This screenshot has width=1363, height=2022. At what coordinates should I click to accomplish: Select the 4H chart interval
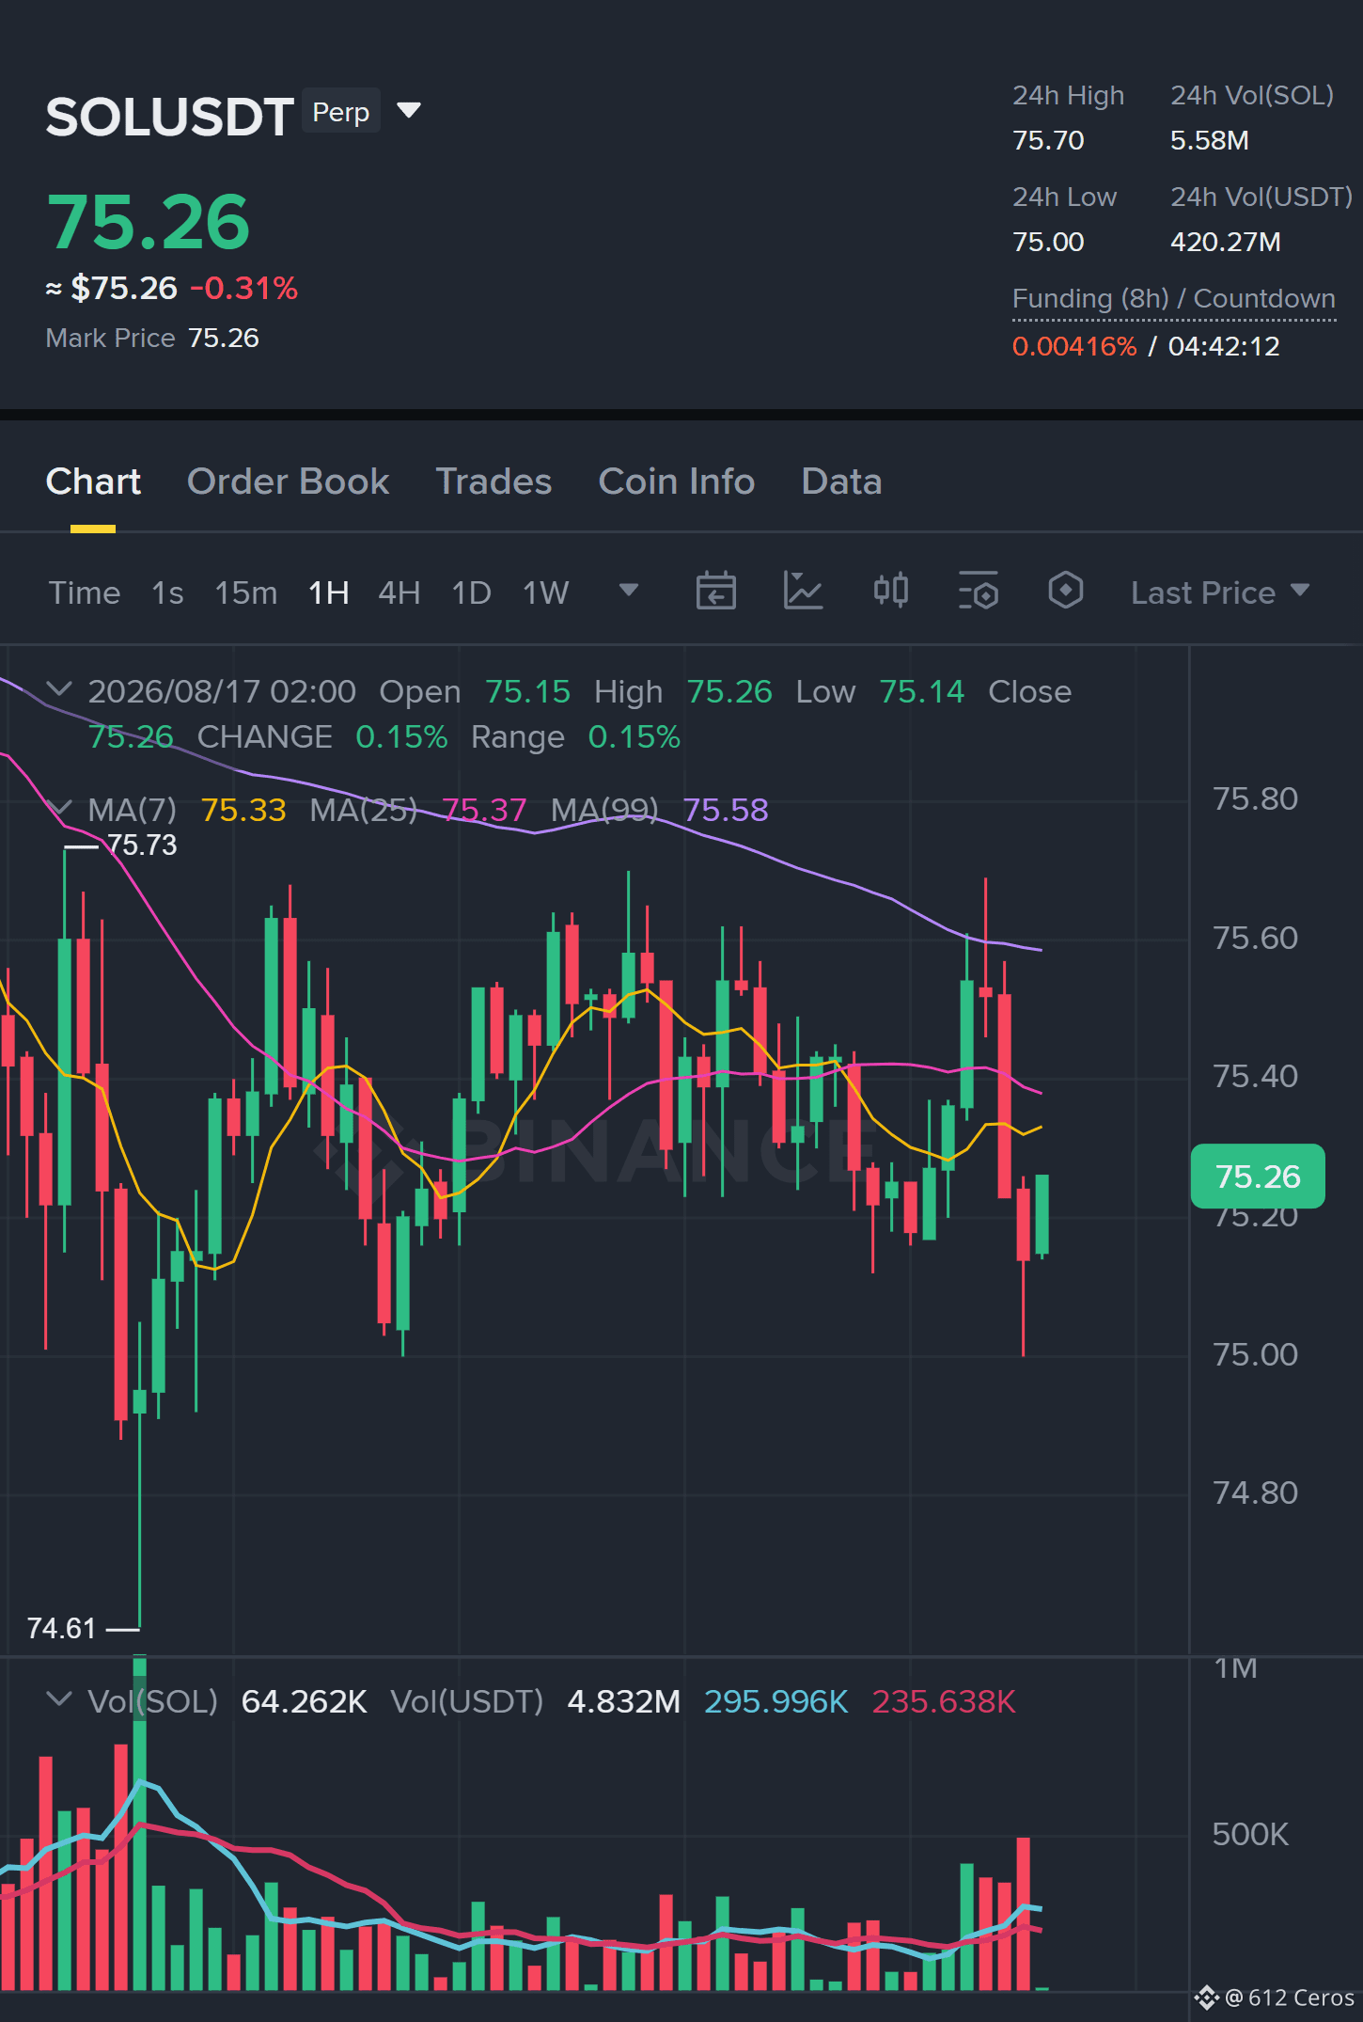(399, 592)
